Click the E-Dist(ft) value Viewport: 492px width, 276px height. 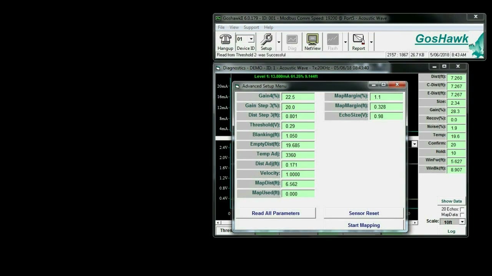click(456, 95)
